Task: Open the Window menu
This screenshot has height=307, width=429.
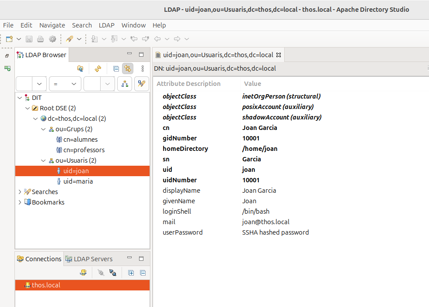Action: [x=133, y=25]
